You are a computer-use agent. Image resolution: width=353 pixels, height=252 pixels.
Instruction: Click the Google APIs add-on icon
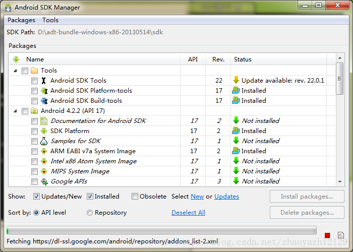44,181
